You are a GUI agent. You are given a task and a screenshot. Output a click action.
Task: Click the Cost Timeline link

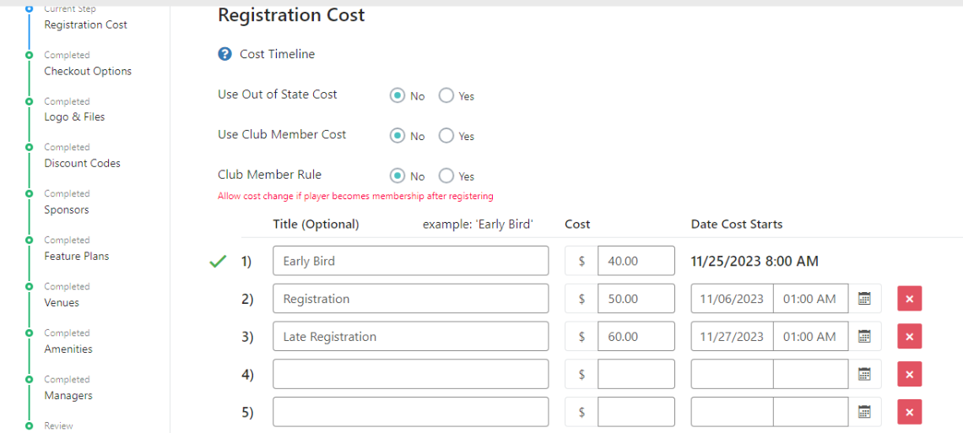[277, 54]
